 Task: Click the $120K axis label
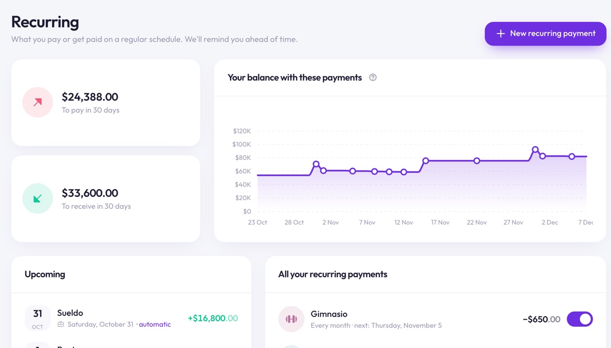(242, 131)
